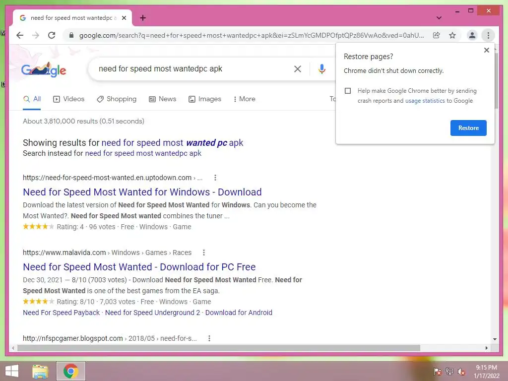The image size is (508, 381).
Task: Open Chrome's three-dot menu
Action: point(488,35)
